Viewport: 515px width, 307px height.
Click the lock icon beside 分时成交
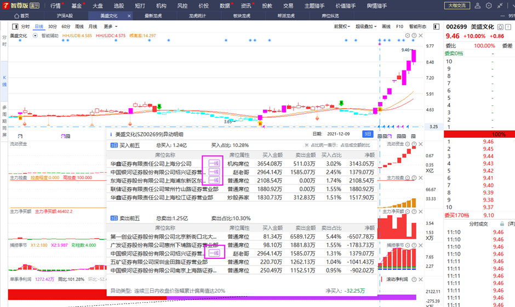(502, 224)
